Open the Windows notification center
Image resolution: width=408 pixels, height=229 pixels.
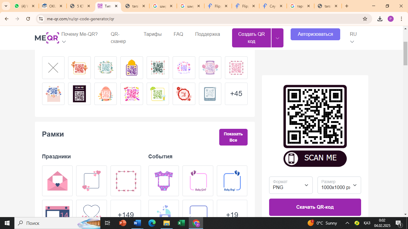[x=398, y=223]
